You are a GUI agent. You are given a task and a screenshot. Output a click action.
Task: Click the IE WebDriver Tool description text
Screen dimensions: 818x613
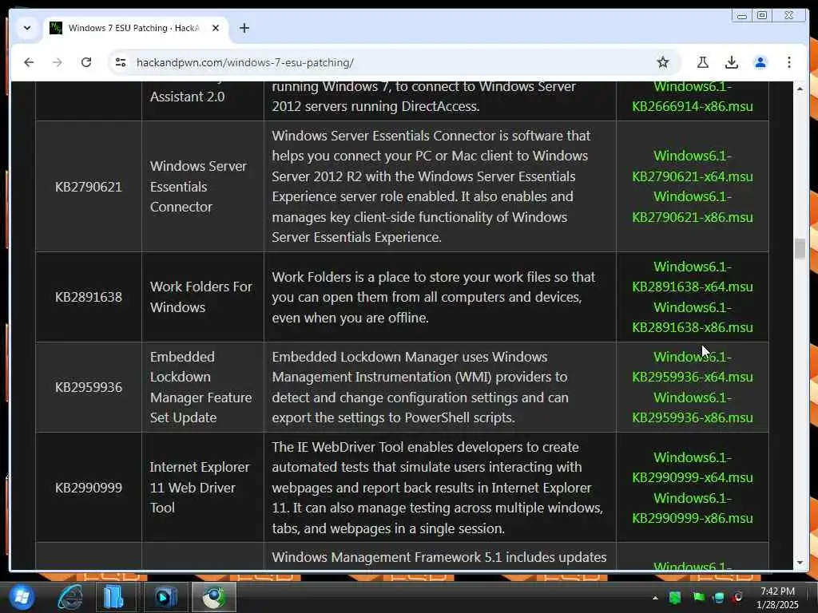pos(437,488)
